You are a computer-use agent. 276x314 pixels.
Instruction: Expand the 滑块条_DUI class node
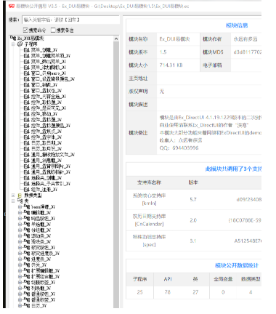click(20, 242)
